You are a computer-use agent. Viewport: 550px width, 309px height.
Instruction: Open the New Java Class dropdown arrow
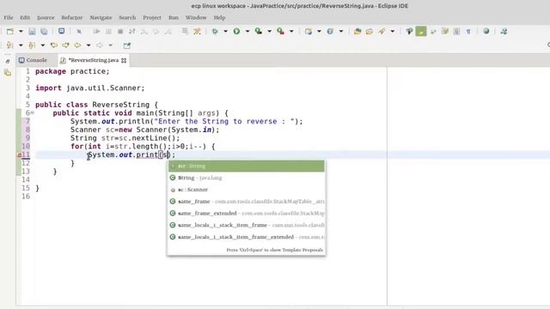point(341,32)
